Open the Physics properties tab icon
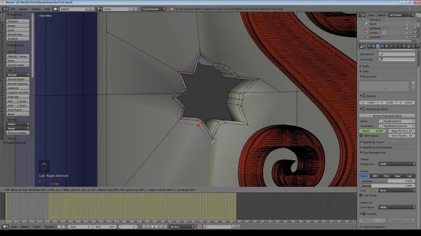The image size is (421, 236). click(418, 47)
